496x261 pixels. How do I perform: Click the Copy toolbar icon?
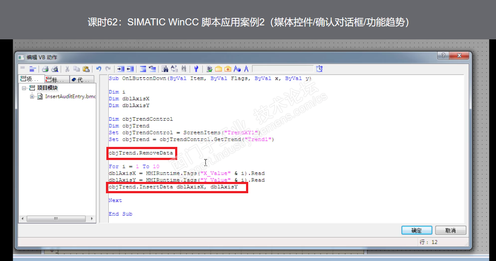tap(77, 69)
